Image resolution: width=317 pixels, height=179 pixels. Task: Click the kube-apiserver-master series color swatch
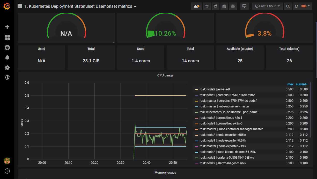[196, 106]
